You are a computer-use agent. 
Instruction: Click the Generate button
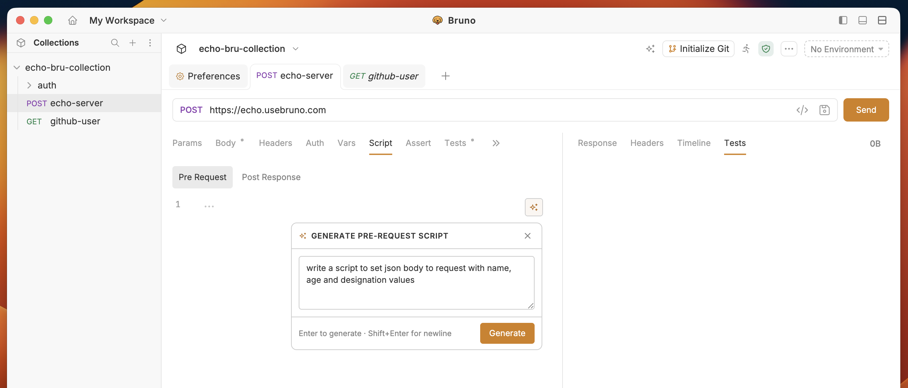(507, 333)
